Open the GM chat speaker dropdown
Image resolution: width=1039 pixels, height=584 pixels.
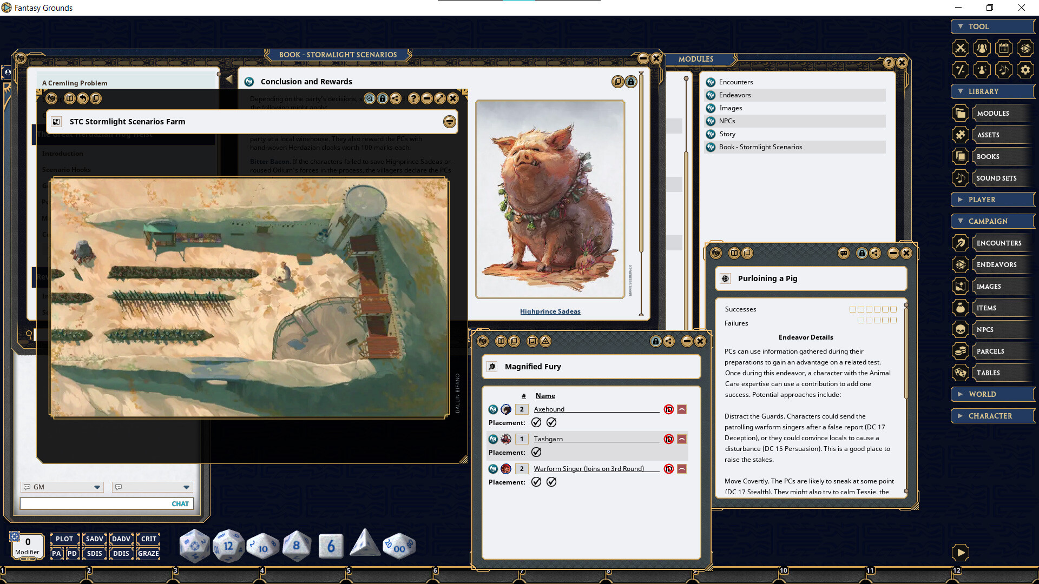[x=97, y=487]
